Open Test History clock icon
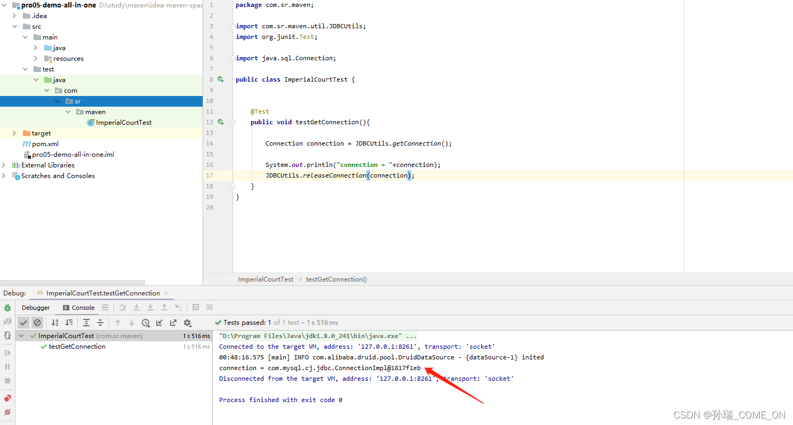 pos(146,323)
